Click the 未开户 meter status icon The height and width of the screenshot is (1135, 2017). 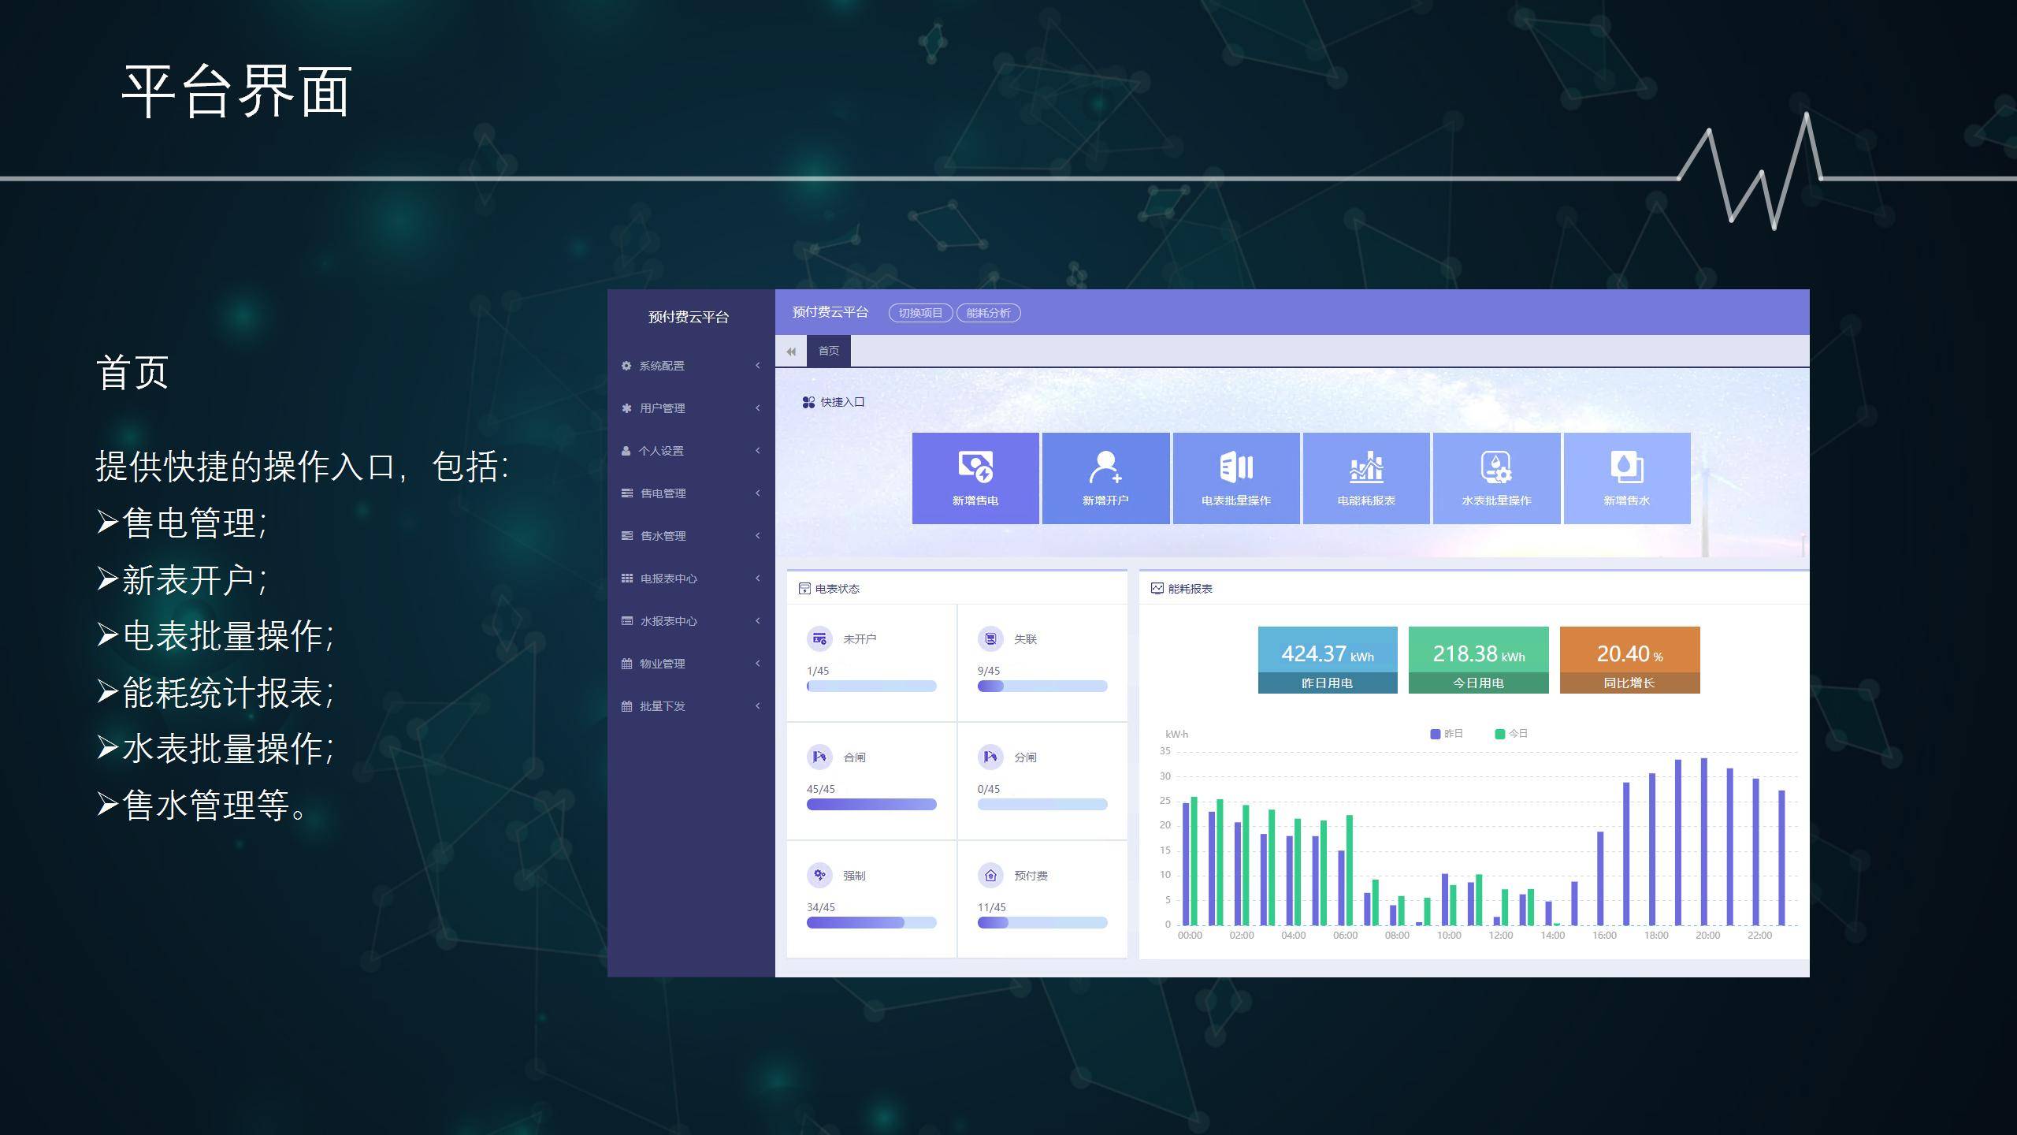pyautogui.click(x=819, y=638)
